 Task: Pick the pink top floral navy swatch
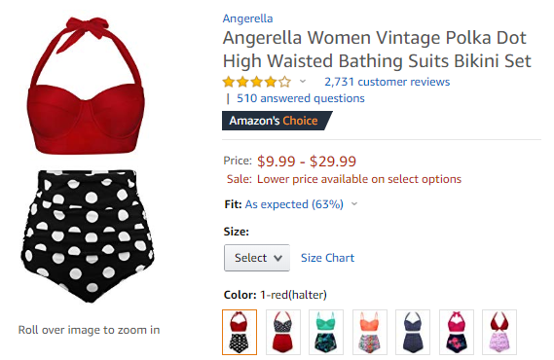(456, 332)
